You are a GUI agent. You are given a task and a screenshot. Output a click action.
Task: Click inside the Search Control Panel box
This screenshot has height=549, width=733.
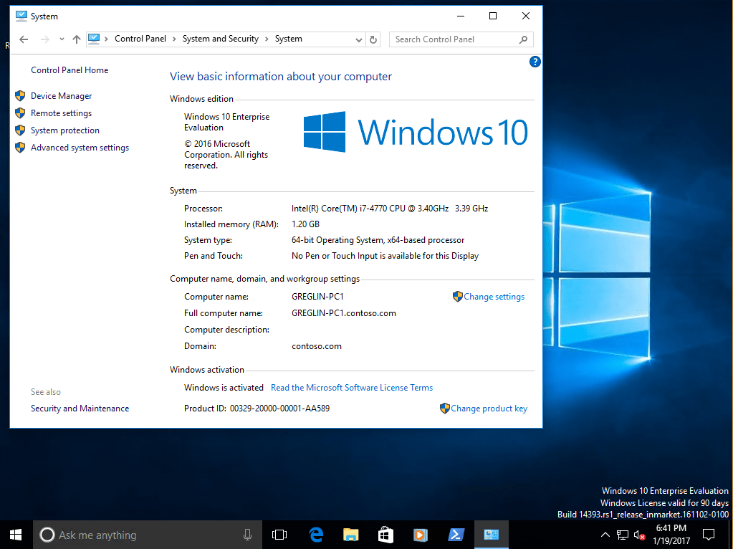pos(451,39)
